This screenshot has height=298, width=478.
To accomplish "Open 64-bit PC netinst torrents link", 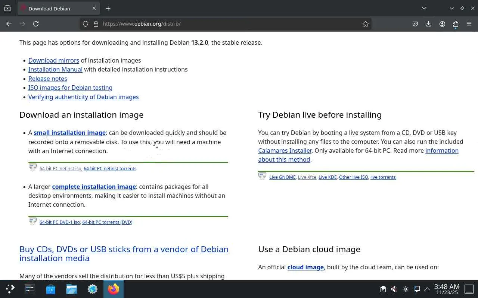I will point(110,168).
